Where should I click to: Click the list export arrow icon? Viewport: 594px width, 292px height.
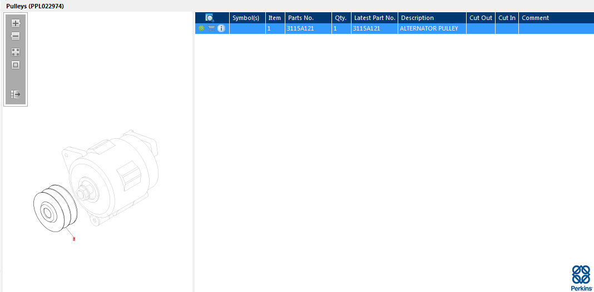point(16,94)
